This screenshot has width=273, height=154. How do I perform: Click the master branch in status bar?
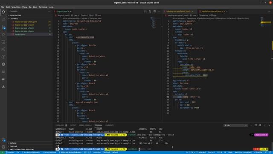(x=10, y=152)
